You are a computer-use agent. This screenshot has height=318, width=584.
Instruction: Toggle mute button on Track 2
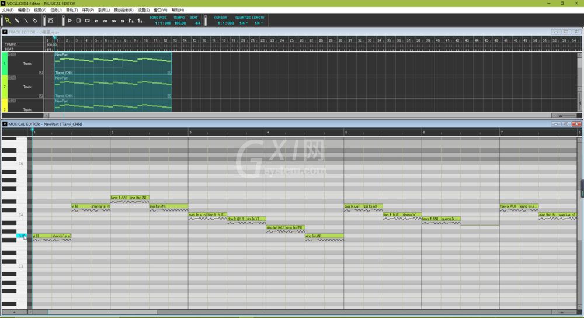(x=10, y=78)
